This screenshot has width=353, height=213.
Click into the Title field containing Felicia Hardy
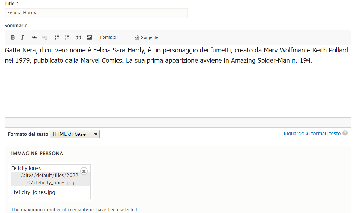click(96, 13)
